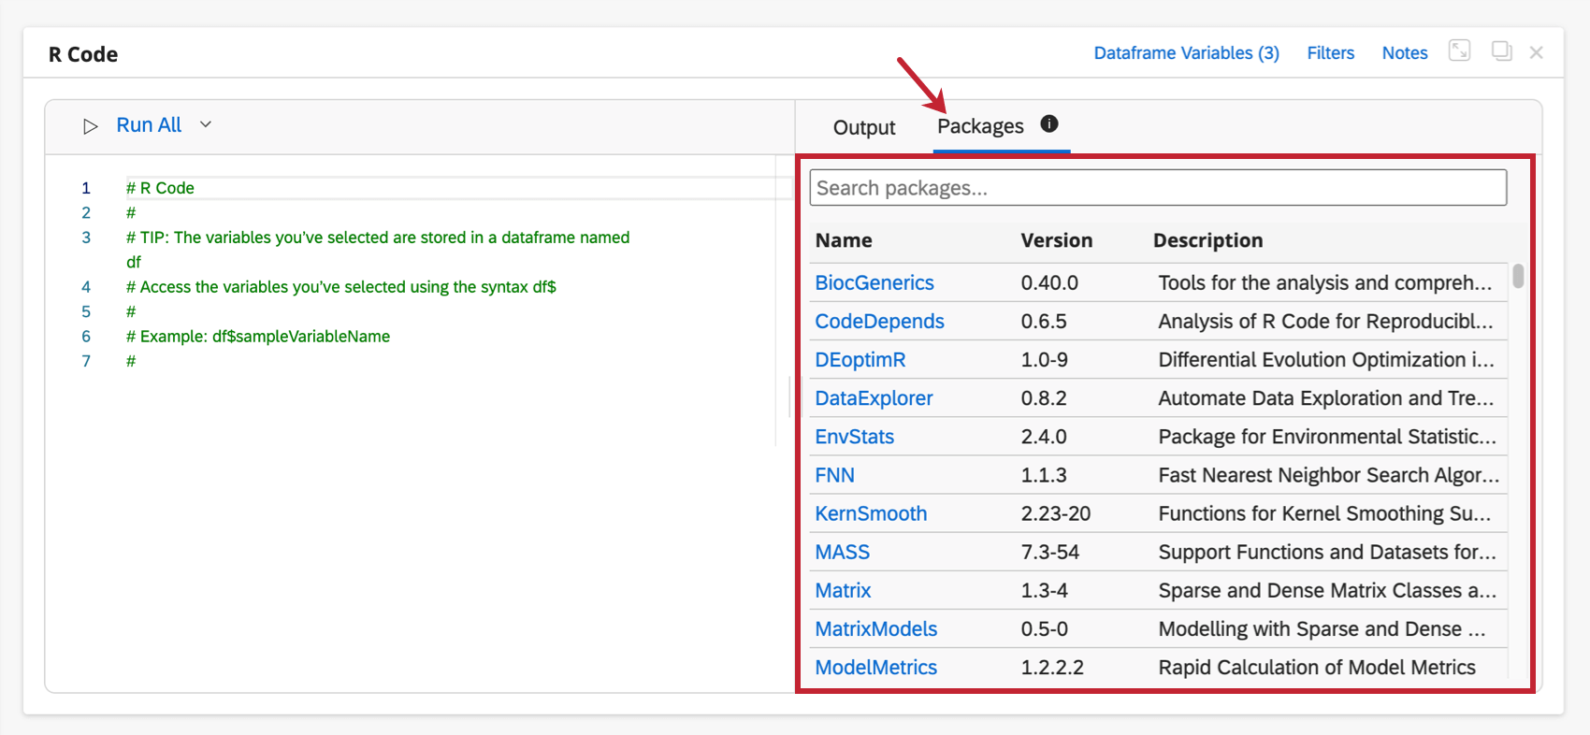
Task: Click in the Search packages field
Action: point(1157,188)
